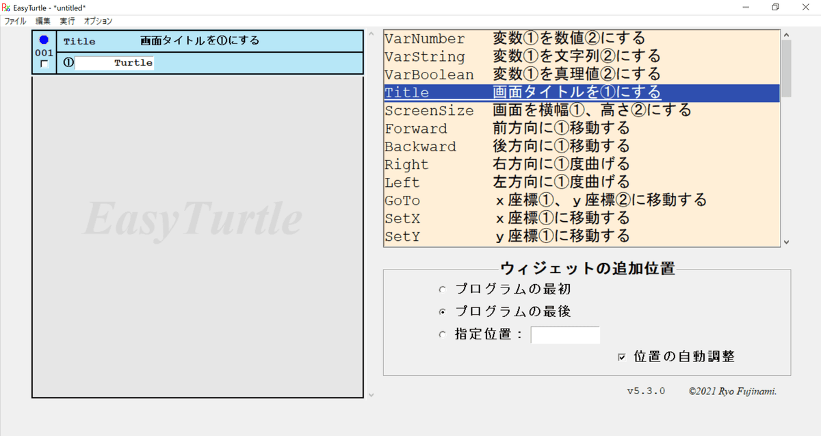The width and height of the screenshot is (821, 436).
Task: Click the blue breakpoint dot on widget 001
Action: click(x=44, y=40)
